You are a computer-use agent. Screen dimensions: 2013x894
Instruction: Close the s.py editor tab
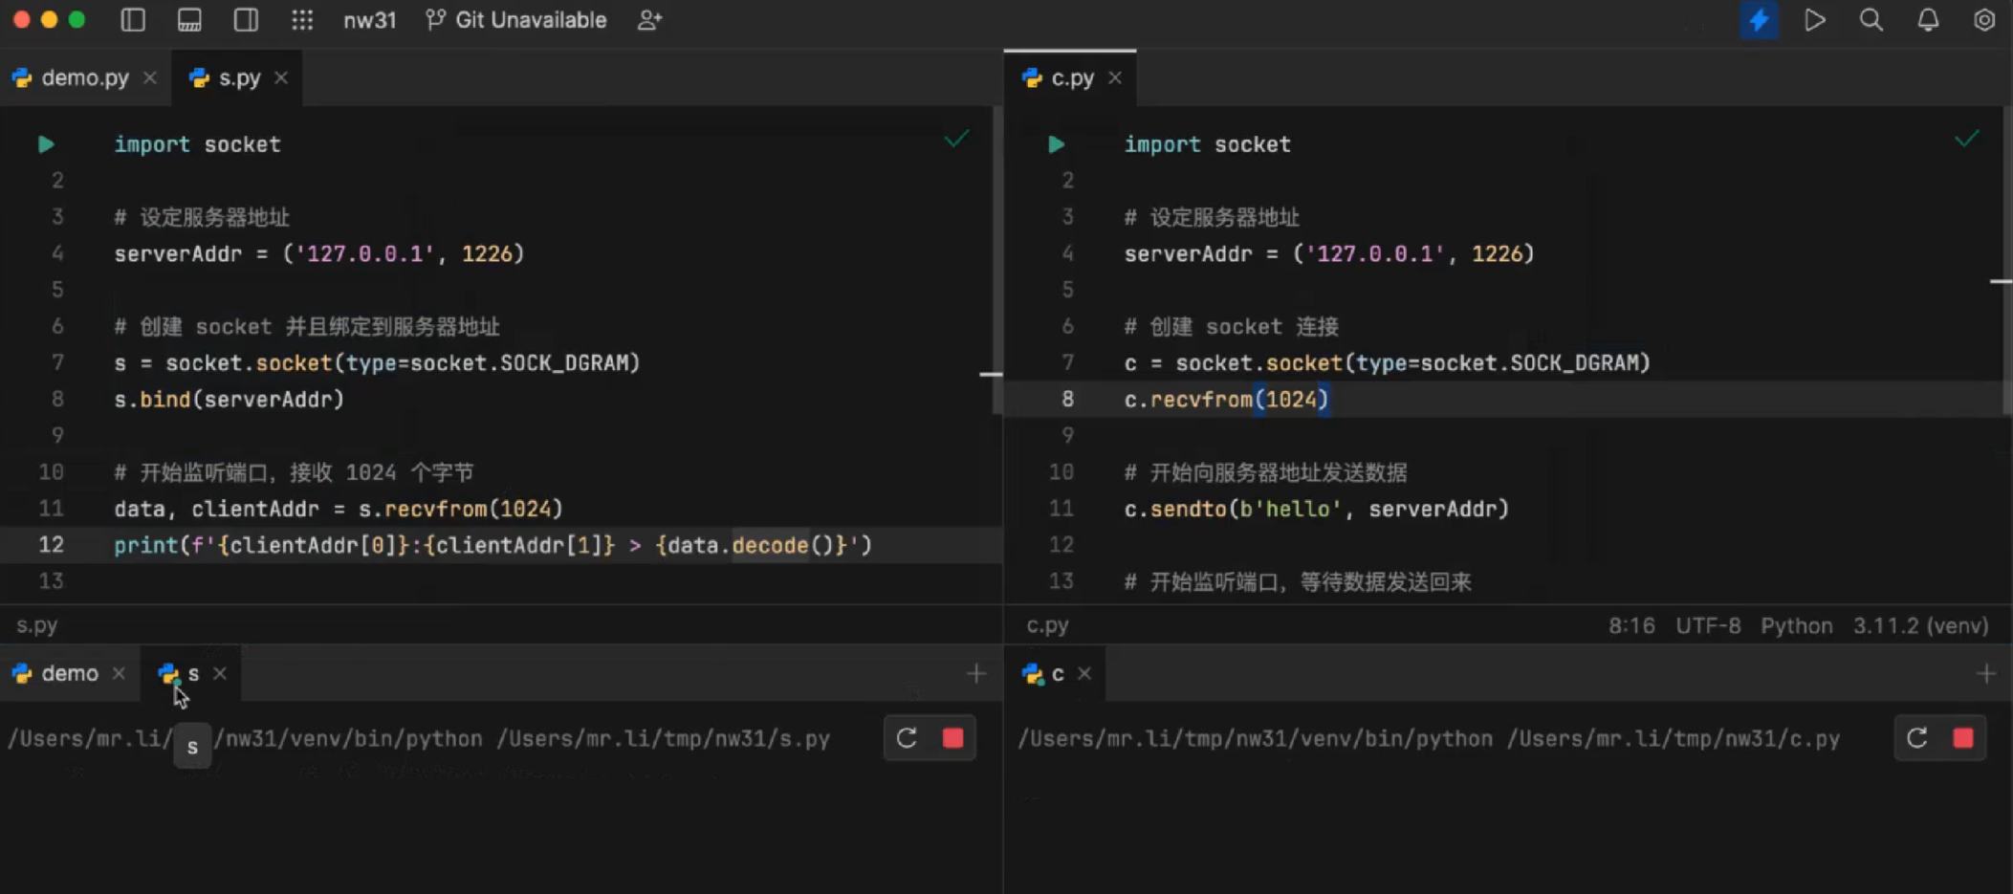tap(281, 78)
